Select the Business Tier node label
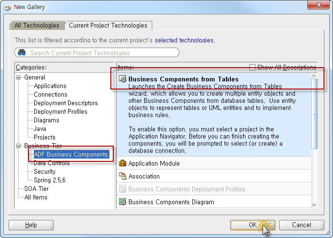333x238 pixels. [43, 146]
